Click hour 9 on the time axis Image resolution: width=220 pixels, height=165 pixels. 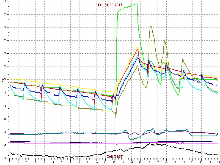click(88, 162)
